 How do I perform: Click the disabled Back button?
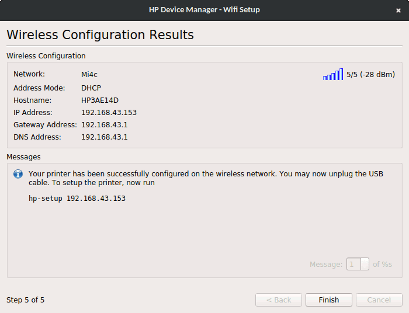[279, 300]
